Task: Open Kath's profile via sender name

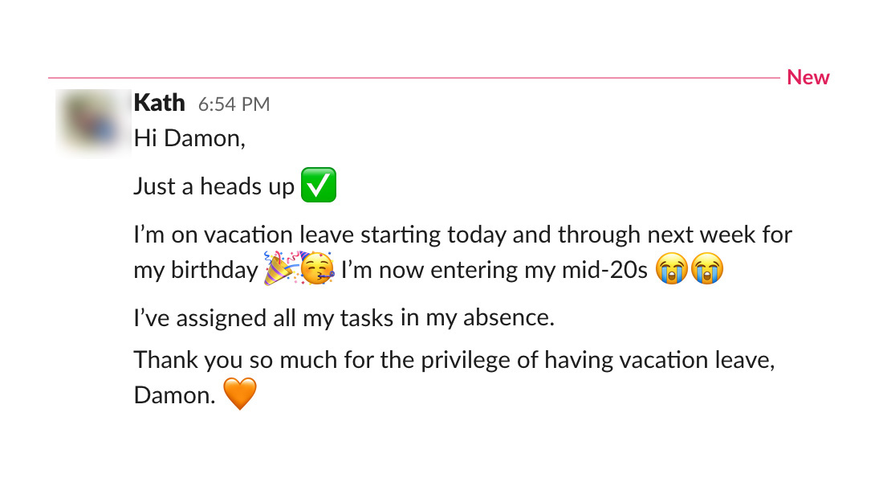Action: [x=159, y=103]
